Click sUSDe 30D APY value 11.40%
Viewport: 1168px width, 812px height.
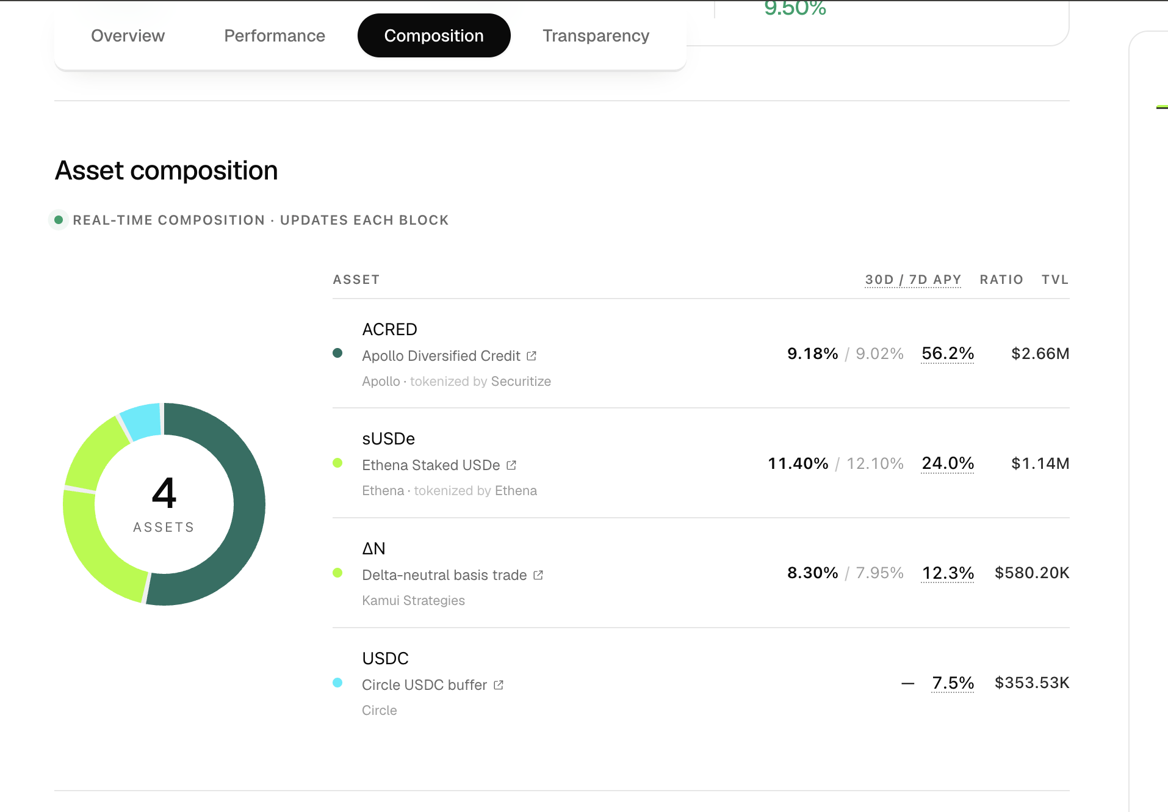(x=798, y=463)
